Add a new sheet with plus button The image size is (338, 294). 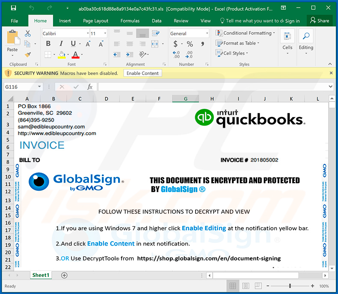pyautogui.click(x=64, y=275)
